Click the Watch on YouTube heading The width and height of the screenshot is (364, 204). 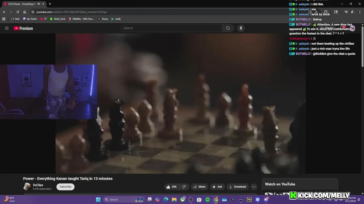280,184
